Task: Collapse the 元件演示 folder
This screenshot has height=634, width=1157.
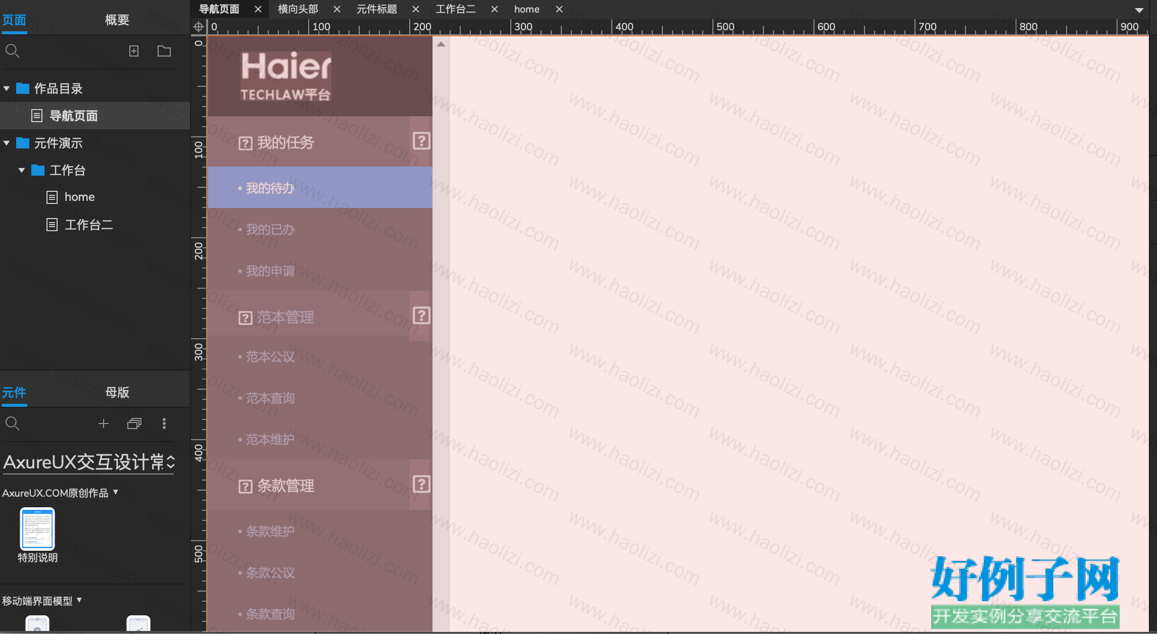Action: (x=7, y=143)
